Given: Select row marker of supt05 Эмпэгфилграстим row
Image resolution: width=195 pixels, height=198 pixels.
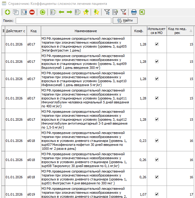Looking at the screenshot, I should click(x=3, y=44).
